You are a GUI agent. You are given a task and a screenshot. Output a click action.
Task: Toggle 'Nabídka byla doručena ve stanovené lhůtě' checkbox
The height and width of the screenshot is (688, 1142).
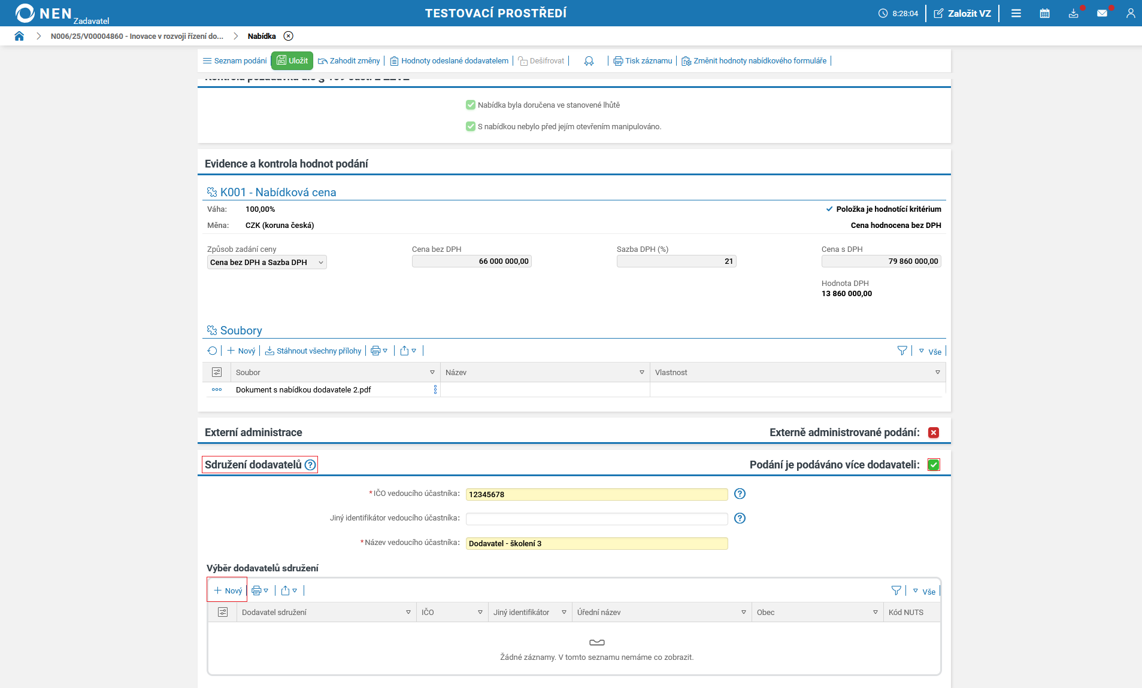click(x=471, y=105)
